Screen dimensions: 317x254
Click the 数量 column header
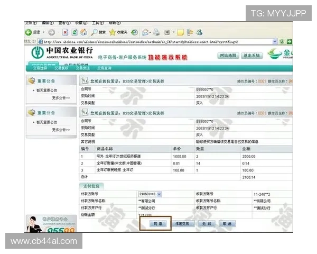point(200,149)
